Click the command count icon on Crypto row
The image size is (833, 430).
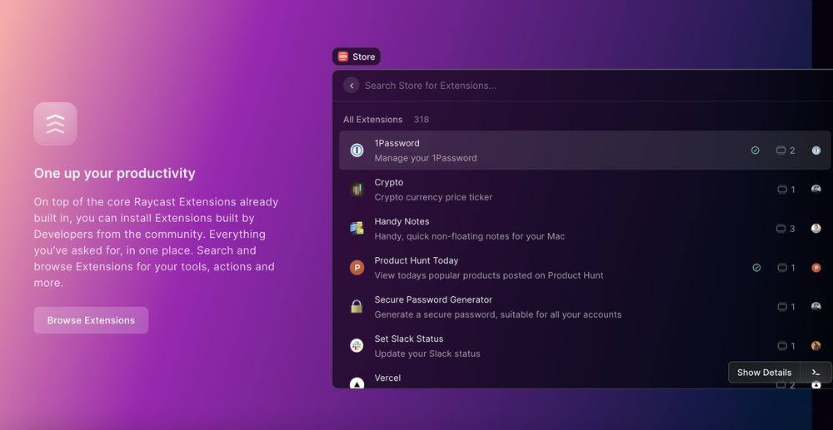coord(782,190)
